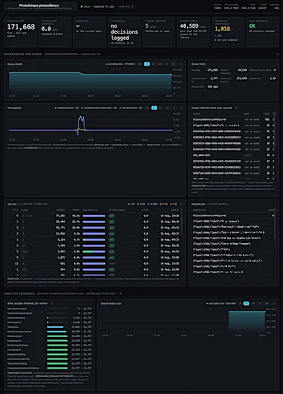Select 24h range on Search index size chart

coord(253,303)
